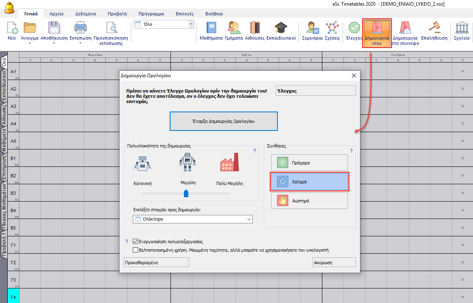Image resolution: width=473 pixels, height=303 pixels.
Task: Click the Σχέσεις relations icon
Action: [x=332, y=28]
